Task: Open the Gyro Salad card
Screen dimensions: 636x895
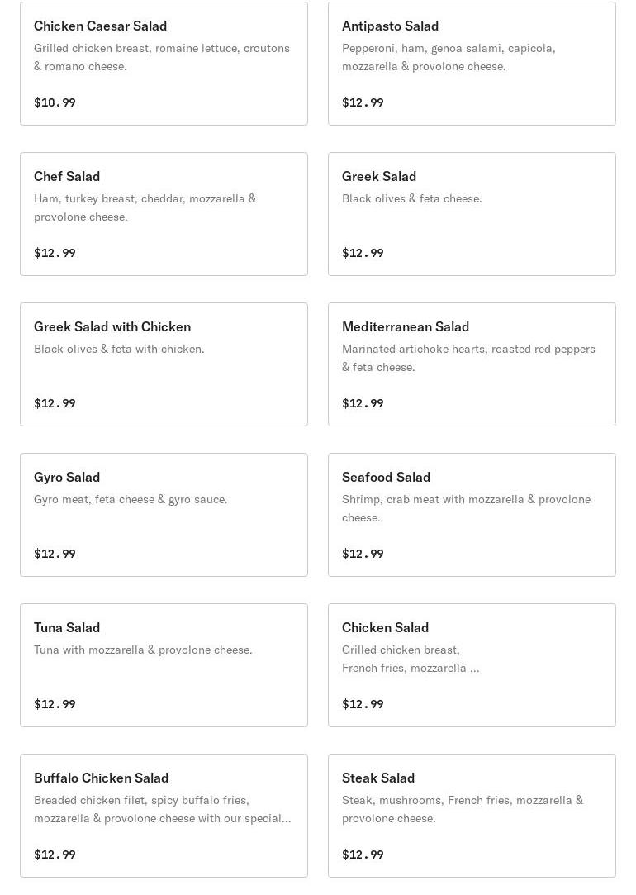Action: [164, 515]
